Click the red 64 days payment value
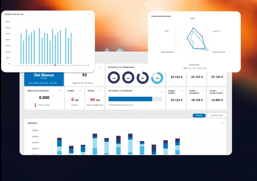 click(x=92, y=100)
